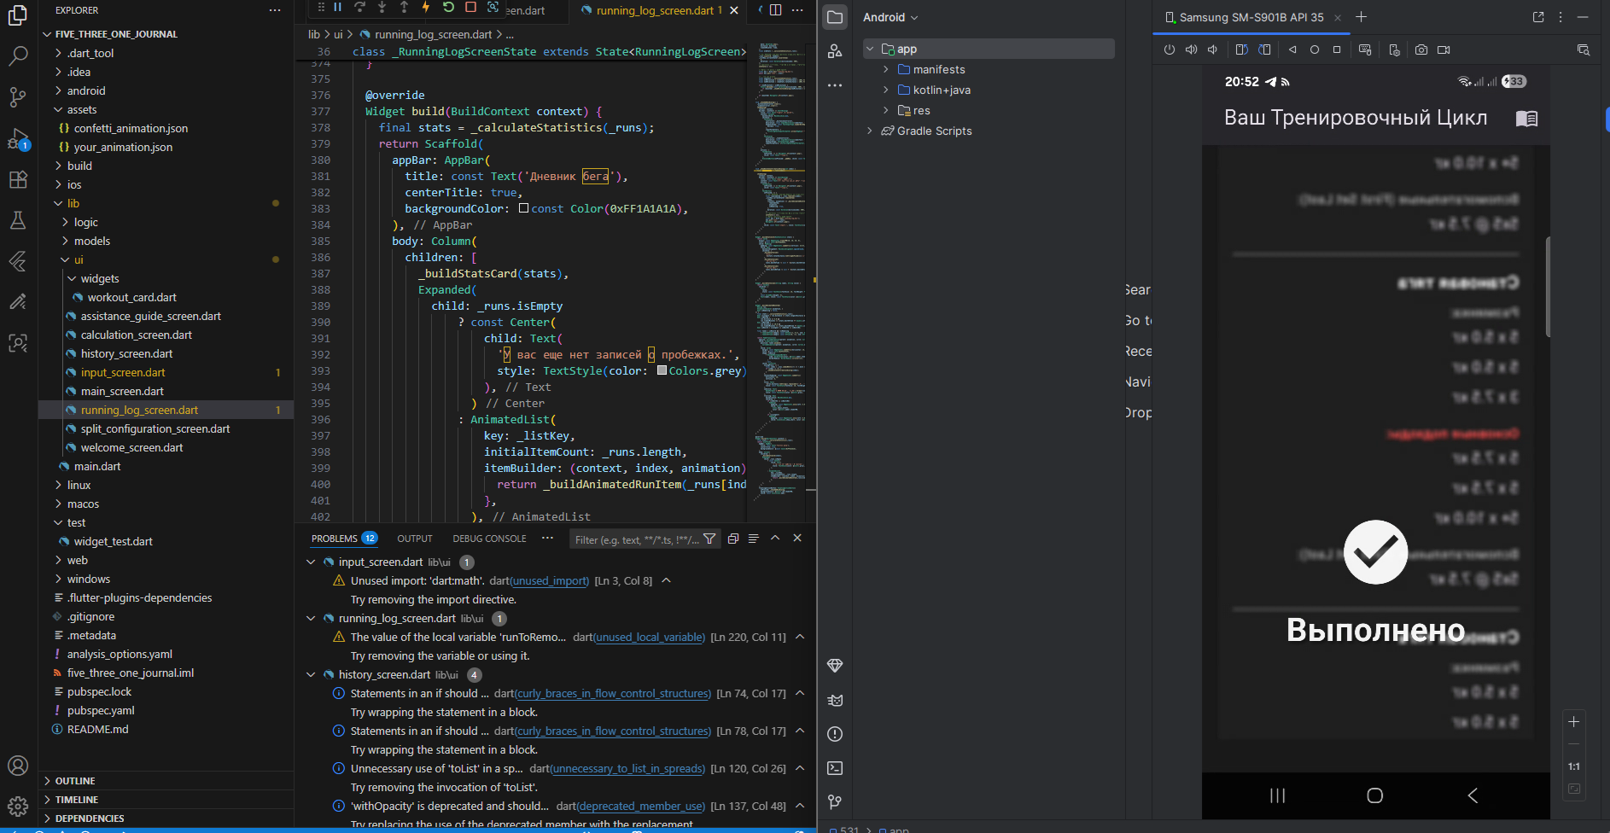Click the debug Step Out button
1610x833 pixels.
coord(404,8)
